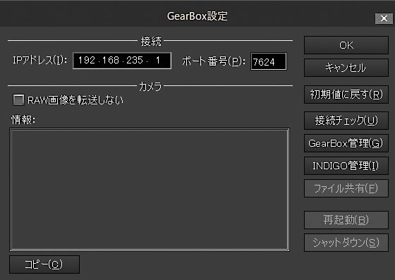Click the 情報: label

point(23,120)
